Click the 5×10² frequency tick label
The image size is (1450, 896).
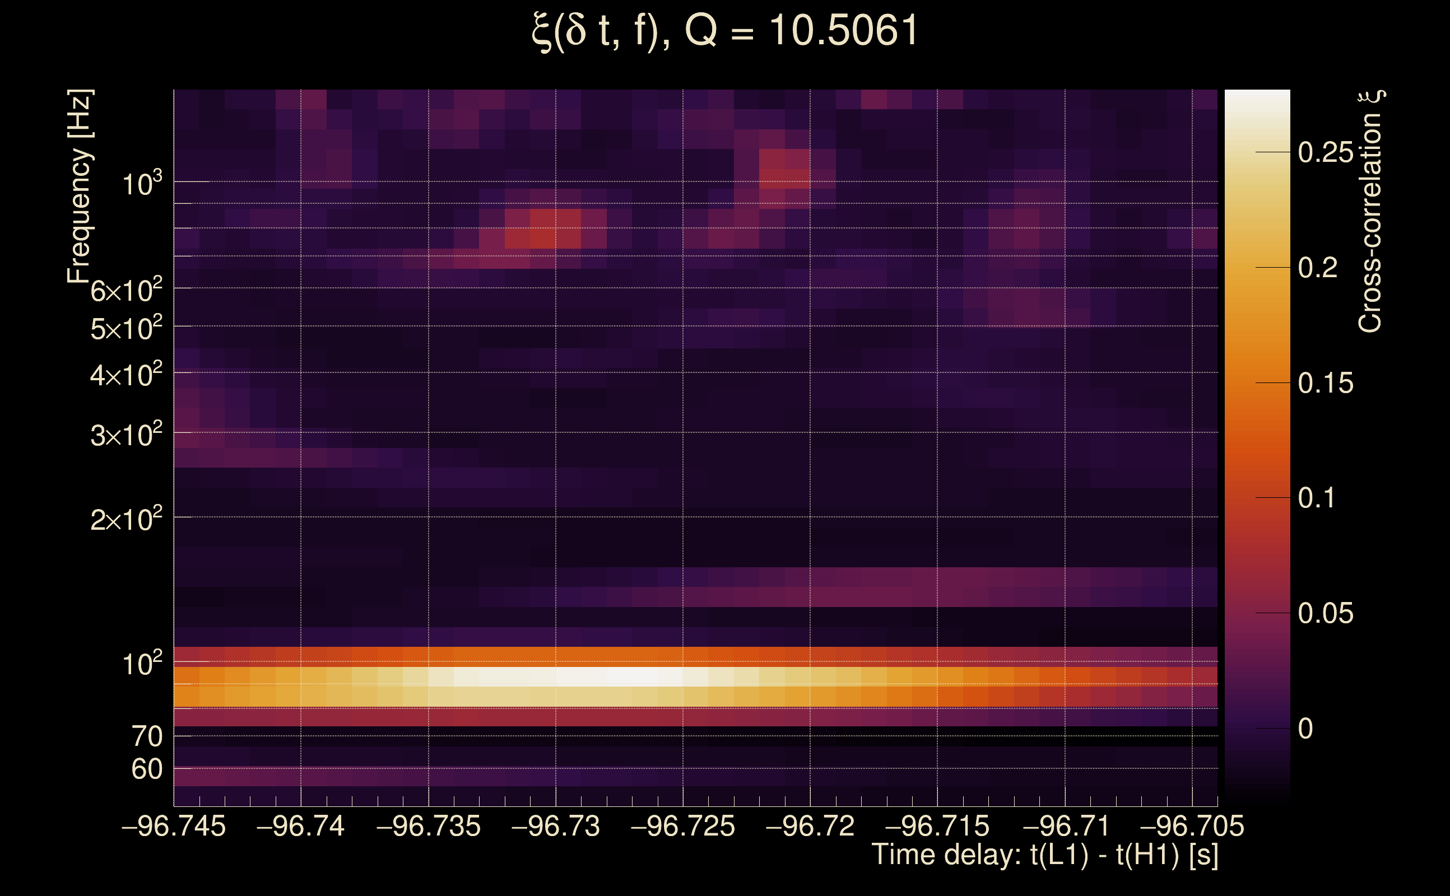click(x=126, y=328)
